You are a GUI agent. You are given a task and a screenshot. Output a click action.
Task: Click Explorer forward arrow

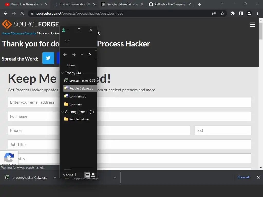(x=74, y=55)
